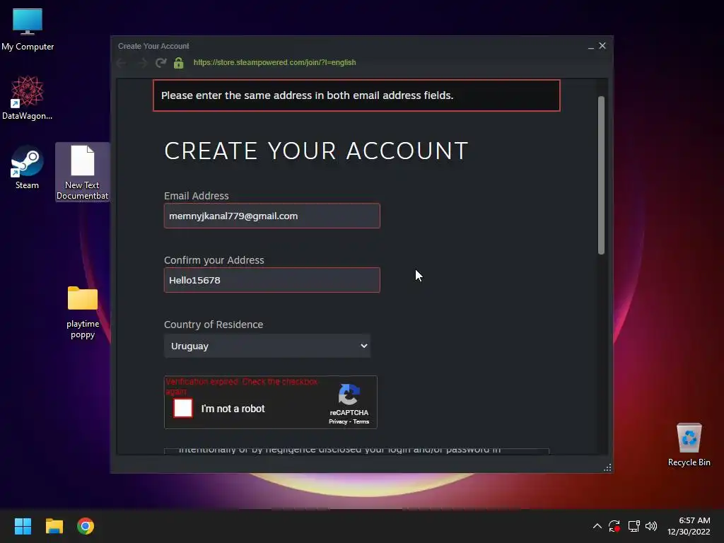Go forward in Steam browser window
This screenshot has height=543, width=724.
pos(141,63)
